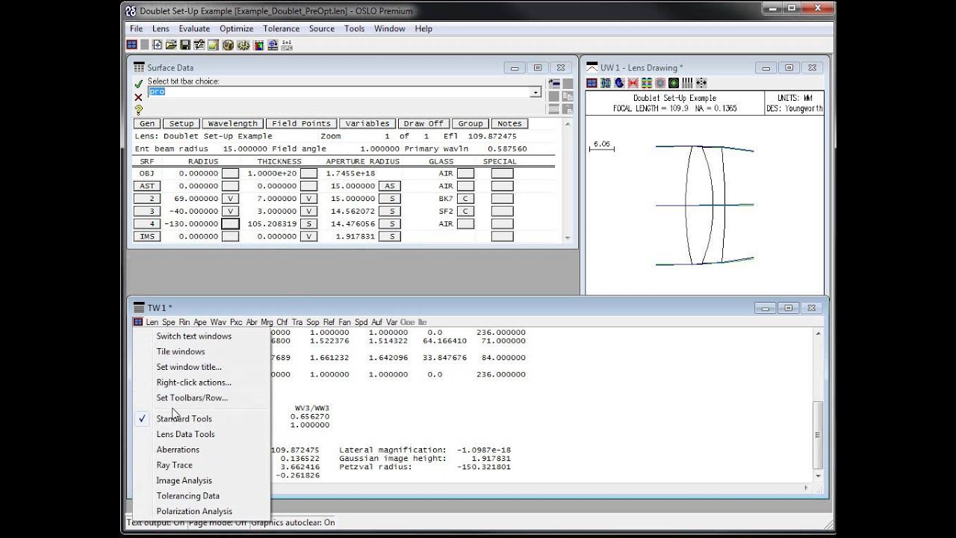
Task: Toggle V variable button for radius 69.000000
Action: (230, 199)
